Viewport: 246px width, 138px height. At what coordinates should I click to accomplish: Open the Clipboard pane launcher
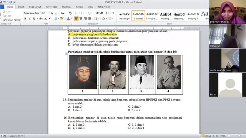click(x=20, y=24)
